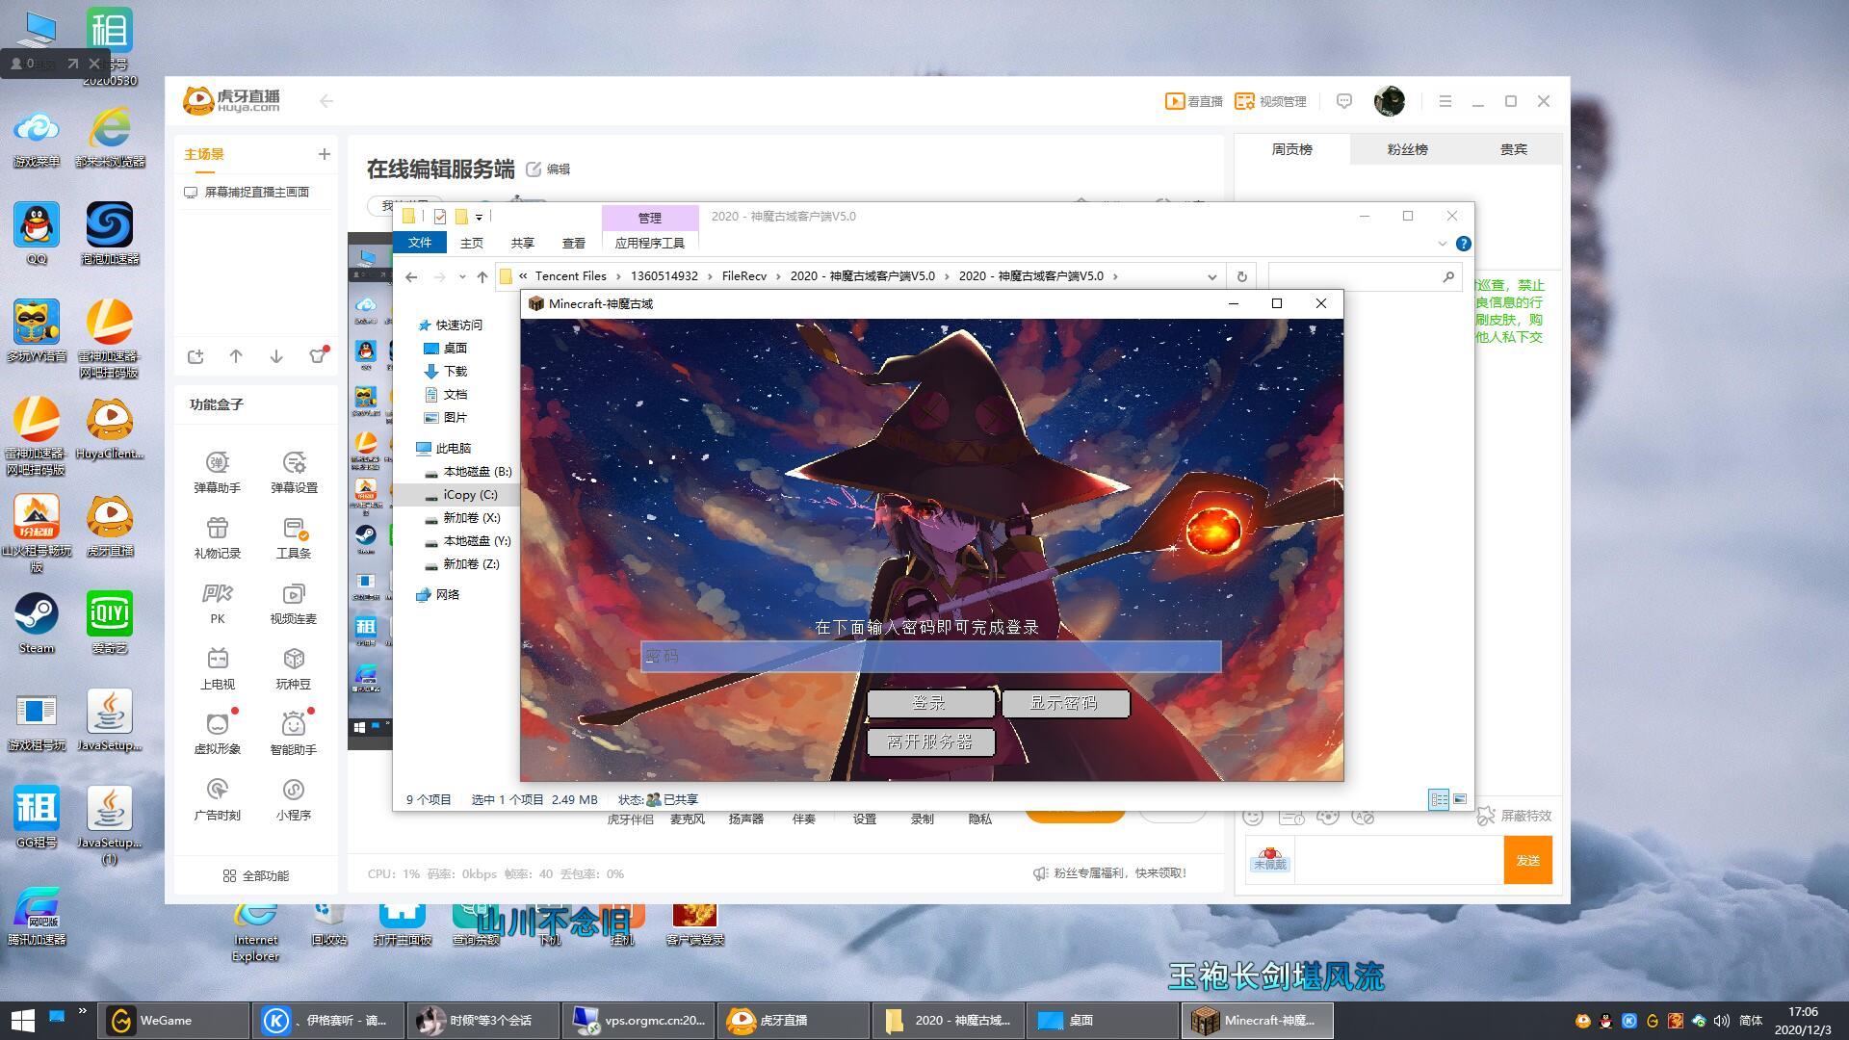Open the Huya hamburger menu

[x=1445, y=101]
